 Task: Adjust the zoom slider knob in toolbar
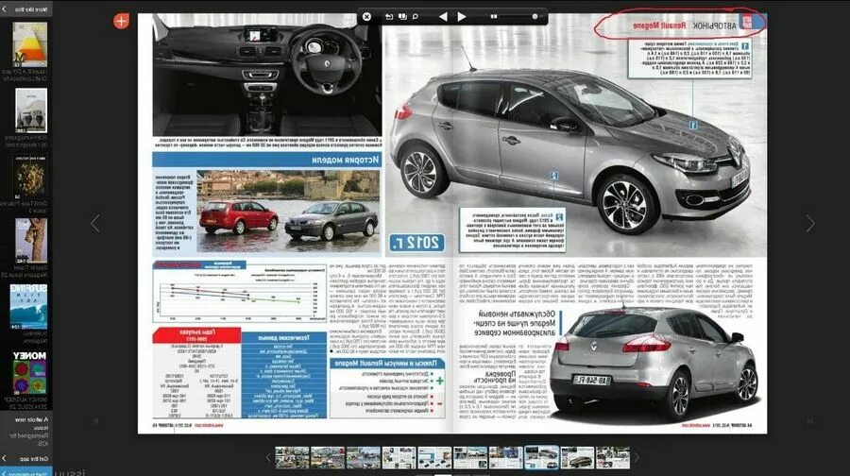(x=535, y=17)
